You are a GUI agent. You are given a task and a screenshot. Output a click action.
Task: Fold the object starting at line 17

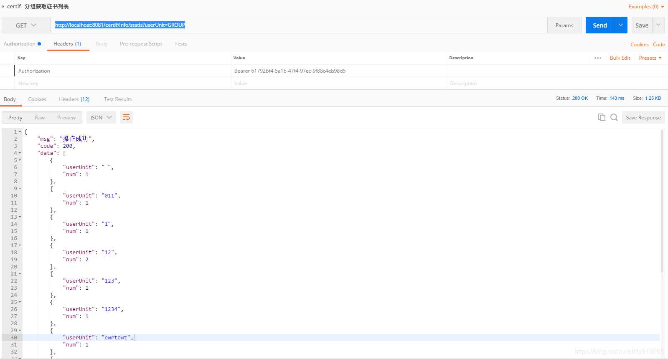(20, 245)
